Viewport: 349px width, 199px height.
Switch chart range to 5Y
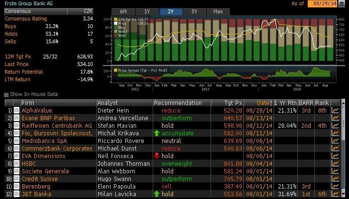194,11
